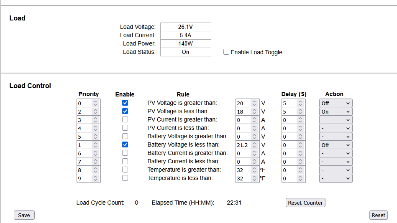Open Action dropdown for PV Current less than

336,128
